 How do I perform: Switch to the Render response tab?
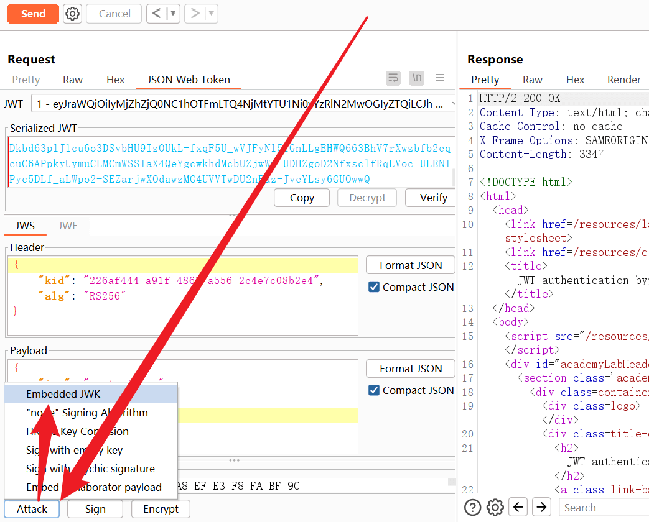pos(623,80)
